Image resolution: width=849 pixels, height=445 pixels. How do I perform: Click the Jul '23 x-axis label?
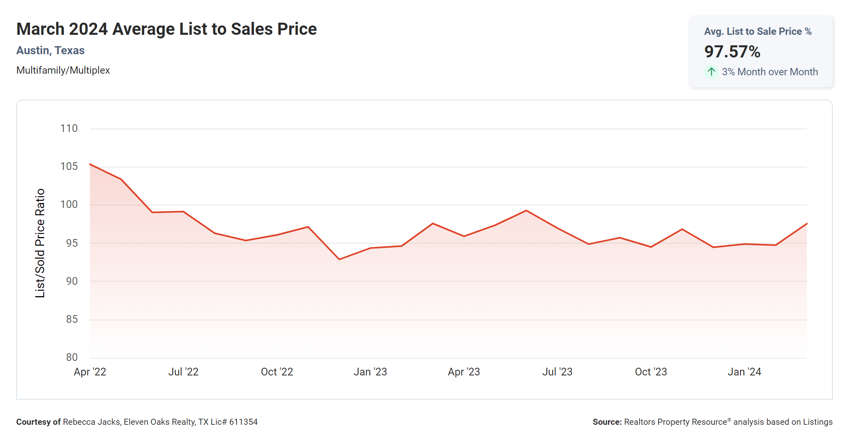pos(557,372)
